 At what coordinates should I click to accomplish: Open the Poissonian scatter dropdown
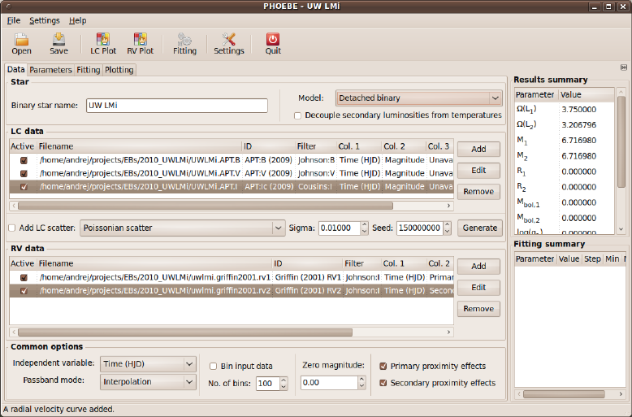pos(182,228)
